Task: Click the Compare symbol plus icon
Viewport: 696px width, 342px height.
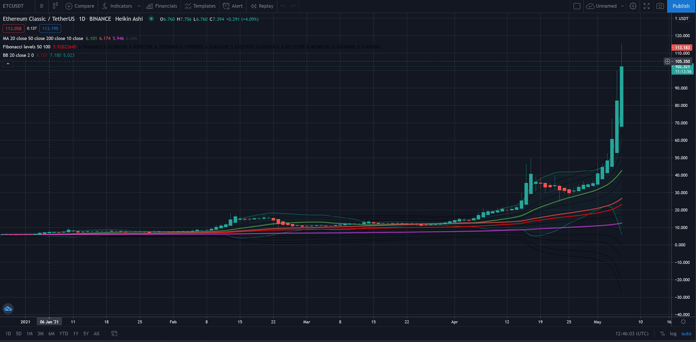Action: 69,6
